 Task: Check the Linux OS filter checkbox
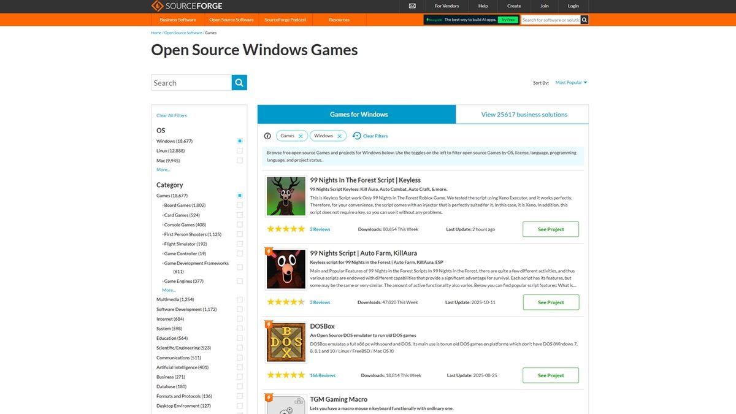pyautogui.click(x=240, y=151)
